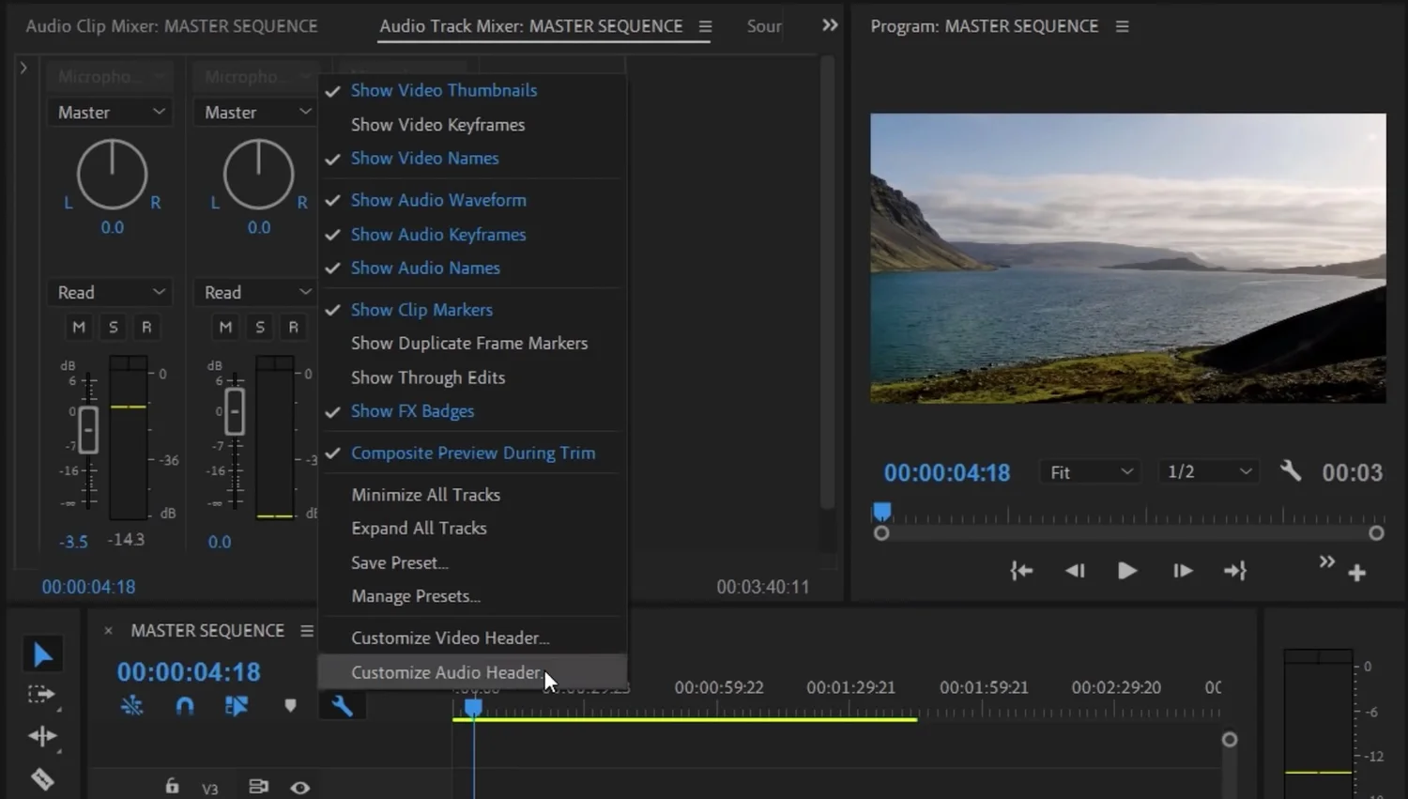Toggle the V3 track lock
Viewport: 1408px width, 799px height.
[173, 787]
